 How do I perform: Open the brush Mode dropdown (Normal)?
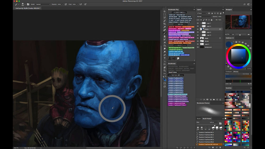coord(43,4)
